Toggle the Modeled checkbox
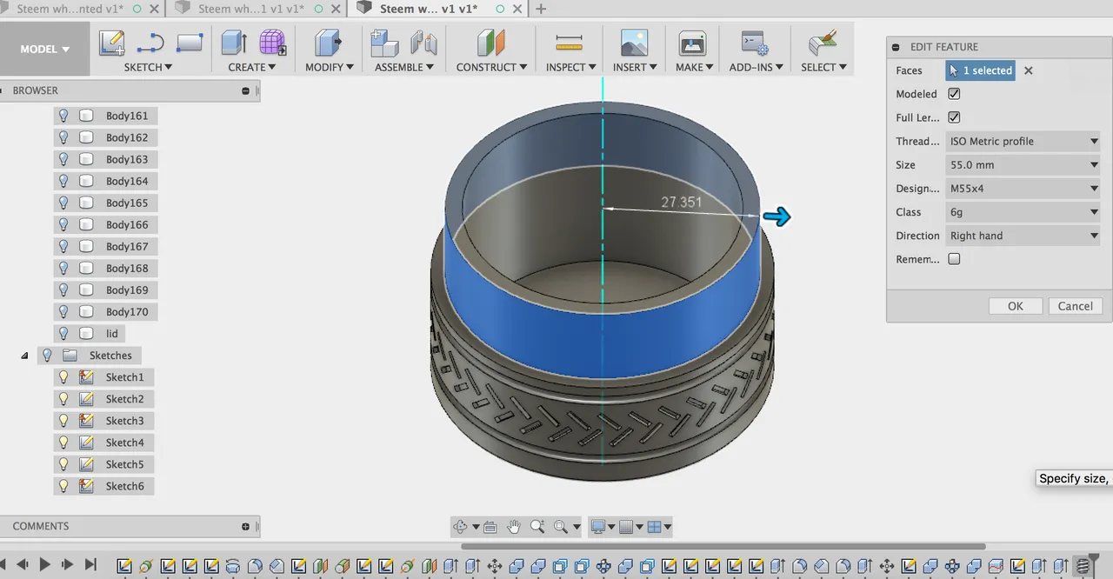 coord(954,94)
